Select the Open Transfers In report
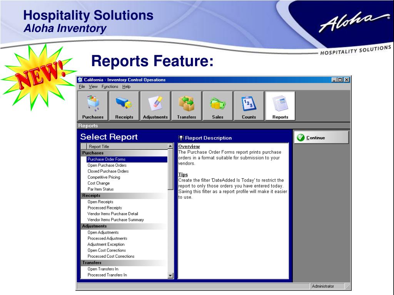Image resolution: width=394 pixels, height=295 pixels. [x=103, y=269]
